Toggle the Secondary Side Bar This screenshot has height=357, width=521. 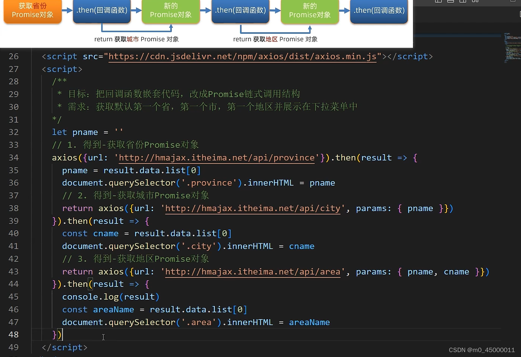coord(462,1)
